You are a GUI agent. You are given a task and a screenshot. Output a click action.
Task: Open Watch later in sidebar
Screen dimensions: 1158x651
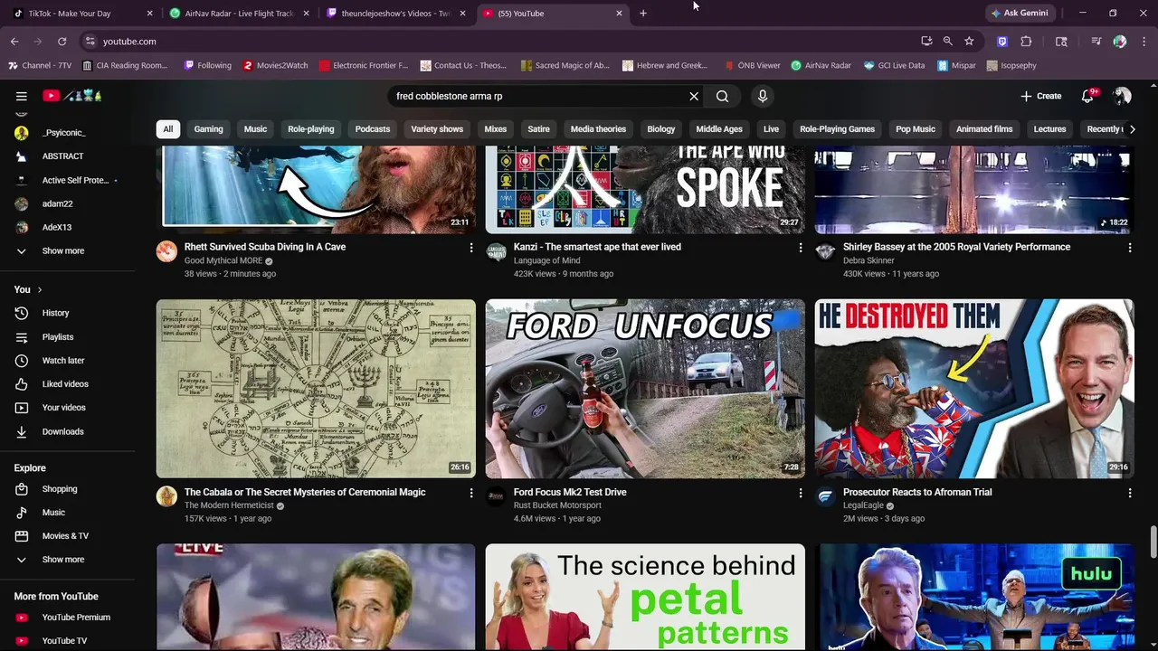(63, 361)
